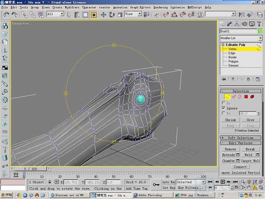Open reference coordinate View dropdown

tap(139, 14)
